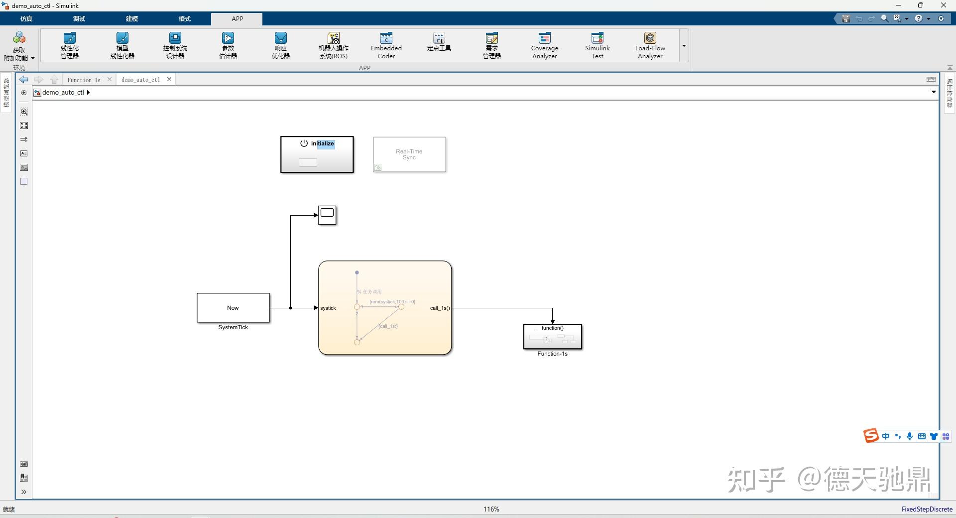Open help dropdown arrow
956x518 pixels.
[929, 18]
